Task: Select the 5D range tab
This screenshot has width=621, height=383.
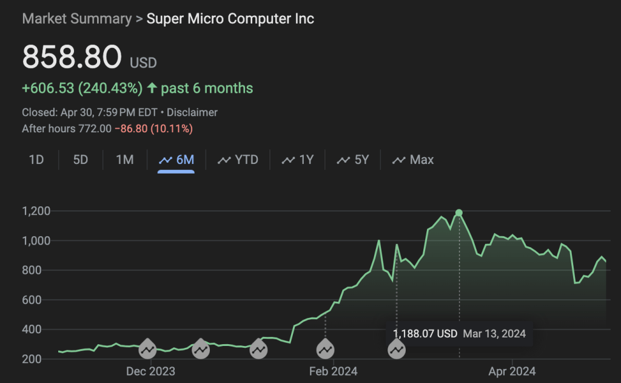Action: tap(81, 160)
